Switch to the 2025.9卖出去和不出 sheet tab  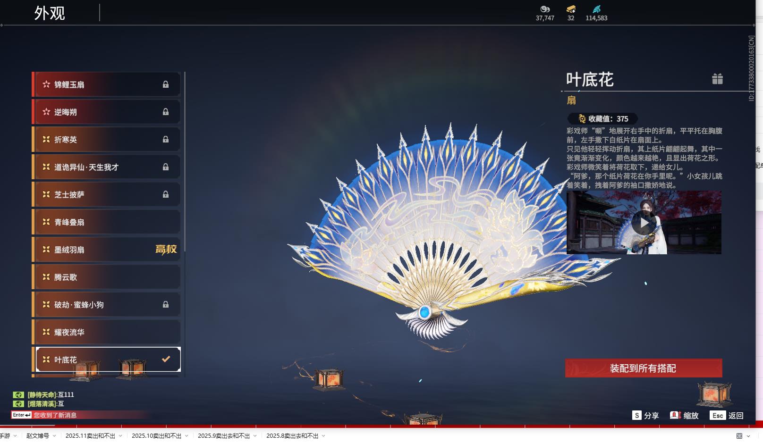224,436
